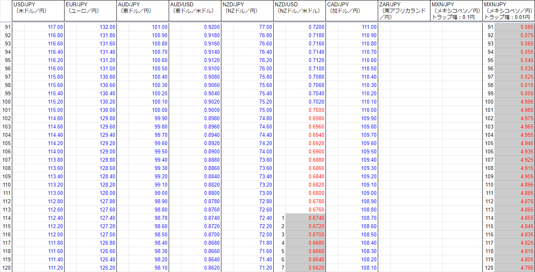Screen dimensions: 535x272
Task: Click EUR/JPY value 128.00 in row 111
Action: 96,193
